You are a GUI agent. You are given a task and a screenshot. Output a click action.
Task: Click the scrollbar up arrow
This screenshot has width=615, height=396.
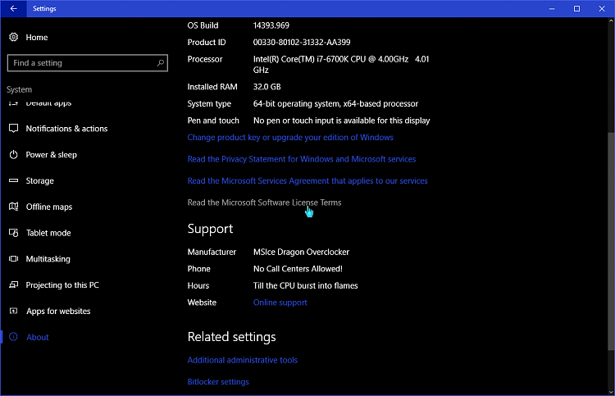(611, 21)
